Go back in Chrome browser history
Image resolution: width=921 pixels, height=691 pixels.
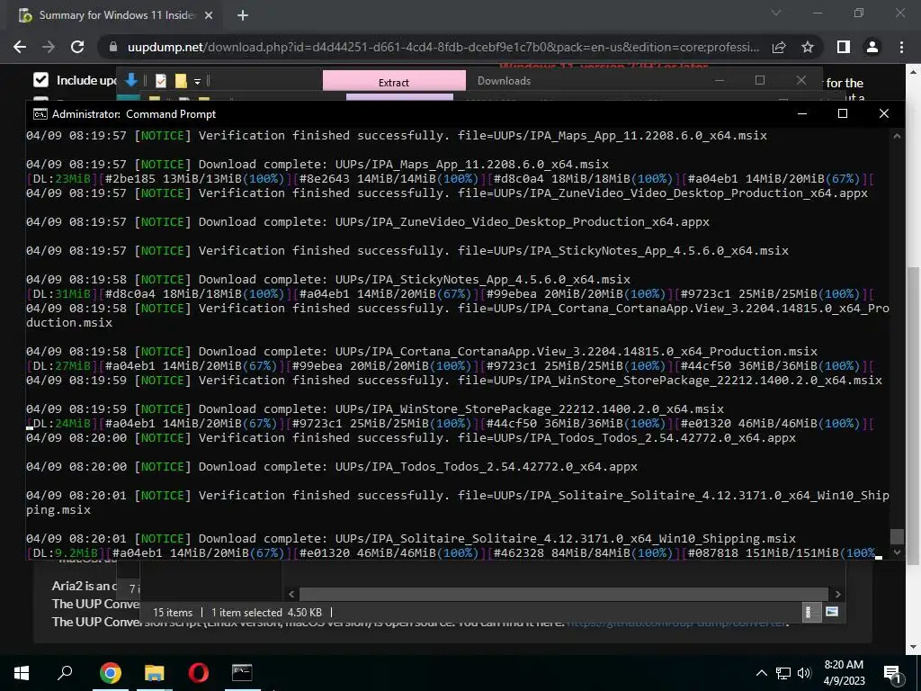20,47
